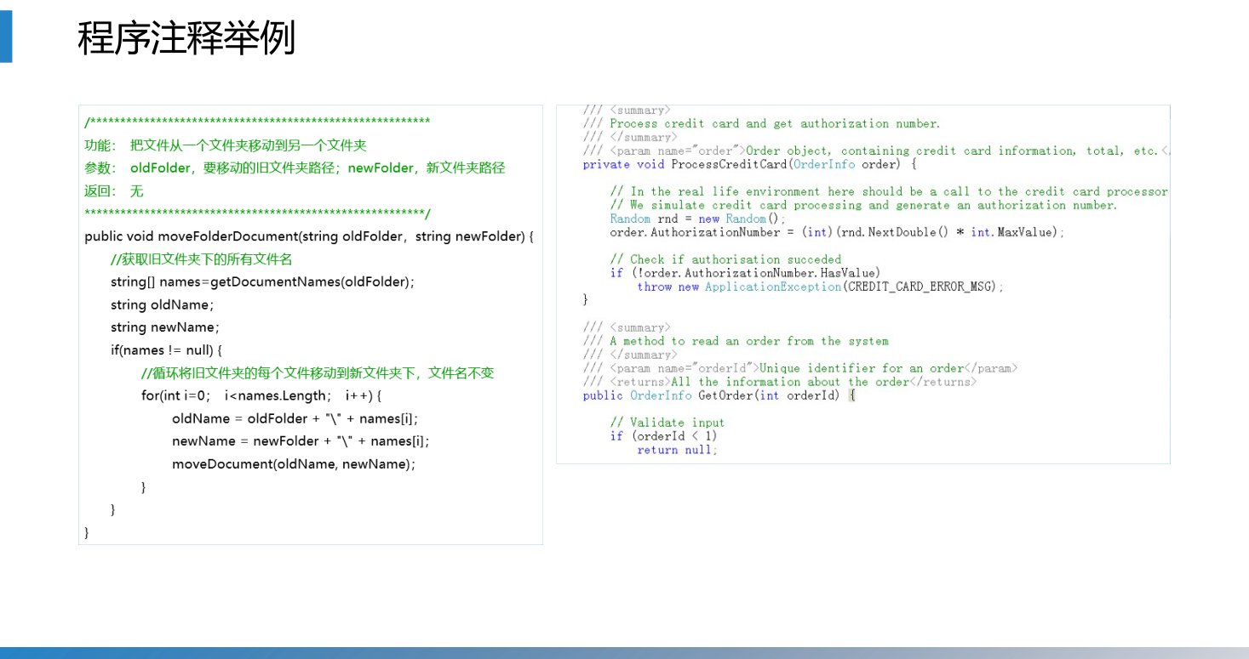The image size is (1249, 659).
Task: Select the comment line starting "功能:"
Action: (x=226, y=145)
